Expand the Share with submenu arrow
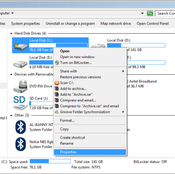 click(123, 71)
